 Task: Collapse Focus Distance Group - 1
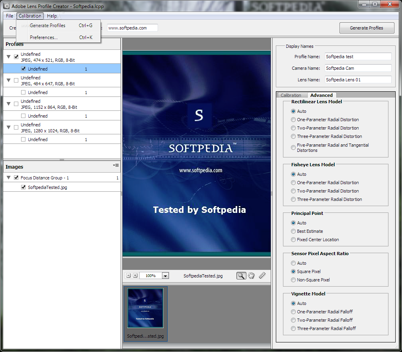[x=8, y=178]
